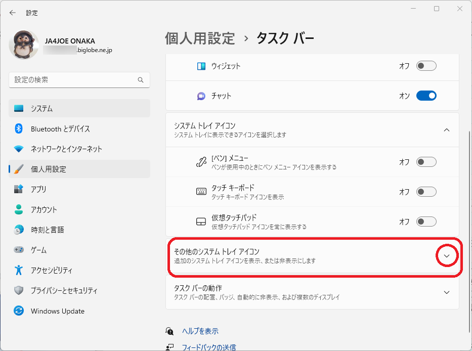Click the 個人用設定 breadcrumb link
The image size is (472, 351).
tap(200, 38)
